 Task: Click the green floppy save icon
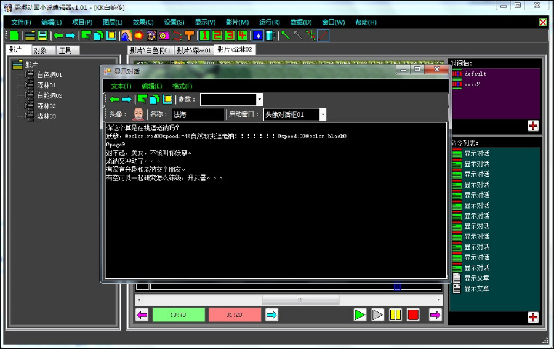tap(42, 35)
